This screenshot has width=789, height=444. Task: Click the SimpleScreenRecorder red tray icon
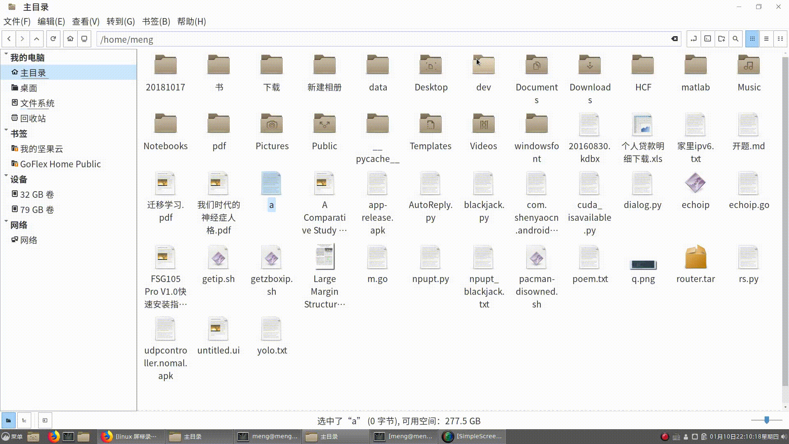click(x=665, y=436)
